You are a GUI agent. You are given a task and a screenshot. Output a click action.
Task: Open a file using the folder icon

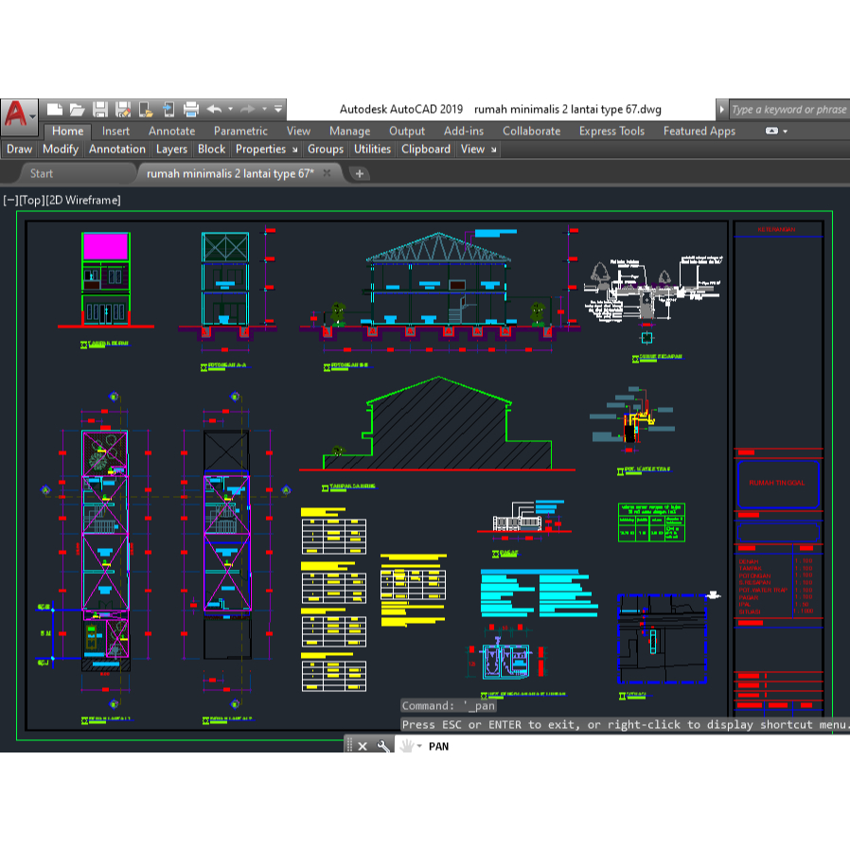(78, 110)
